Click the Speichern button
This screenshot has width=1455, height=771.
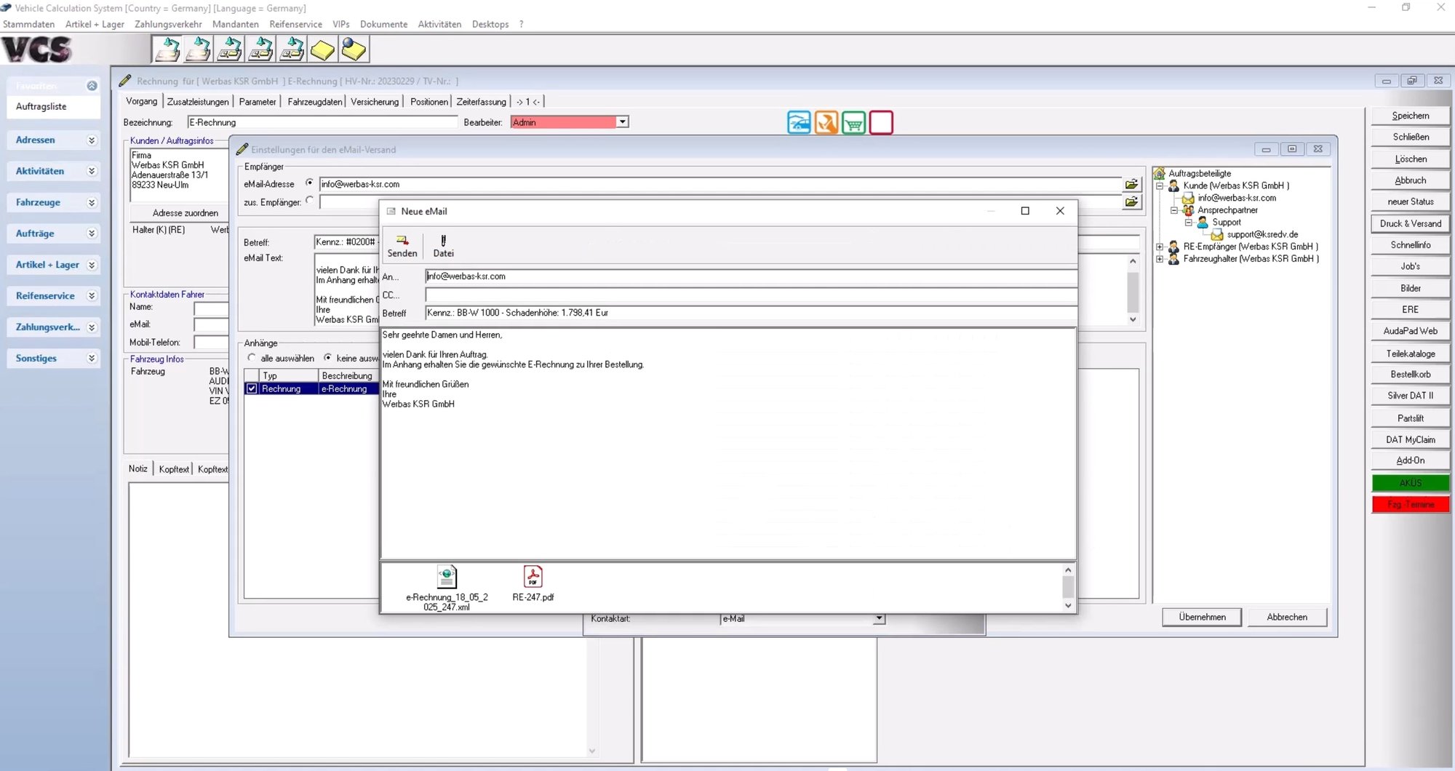point(1411,116)
